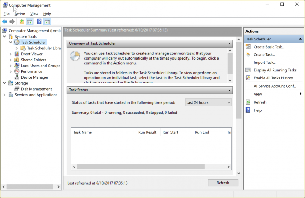The width and height of the screenshot is (305, 198).
Task: Collapse the System Tools tree node
Action: click(x=4, y=37)
